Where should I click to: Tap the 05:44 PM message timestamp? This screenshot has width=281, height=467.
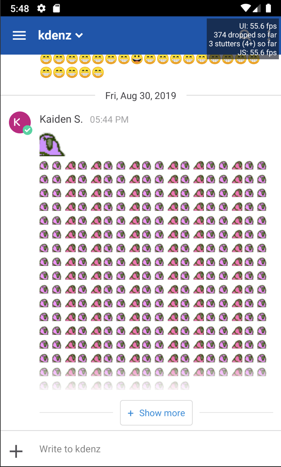(109, 120)
